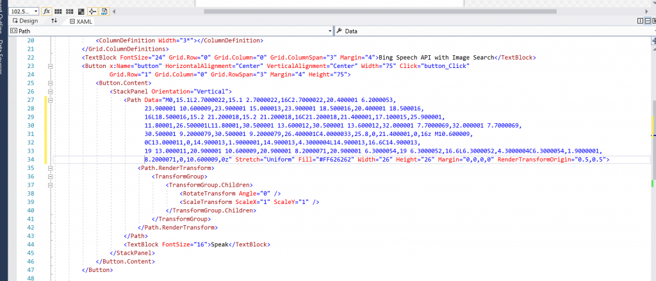Click the vertical split icon
The width and height of the screenshot is (656, 281).
(x=639, y=21)
